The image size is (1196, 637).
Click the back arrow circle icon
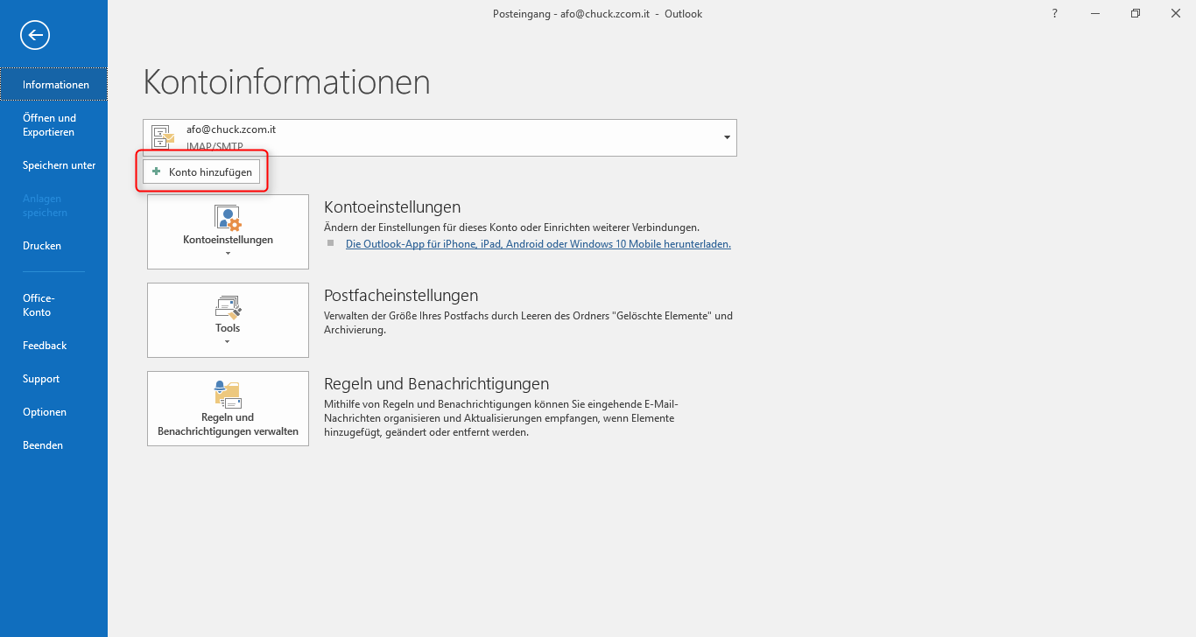tap(35, 35)
